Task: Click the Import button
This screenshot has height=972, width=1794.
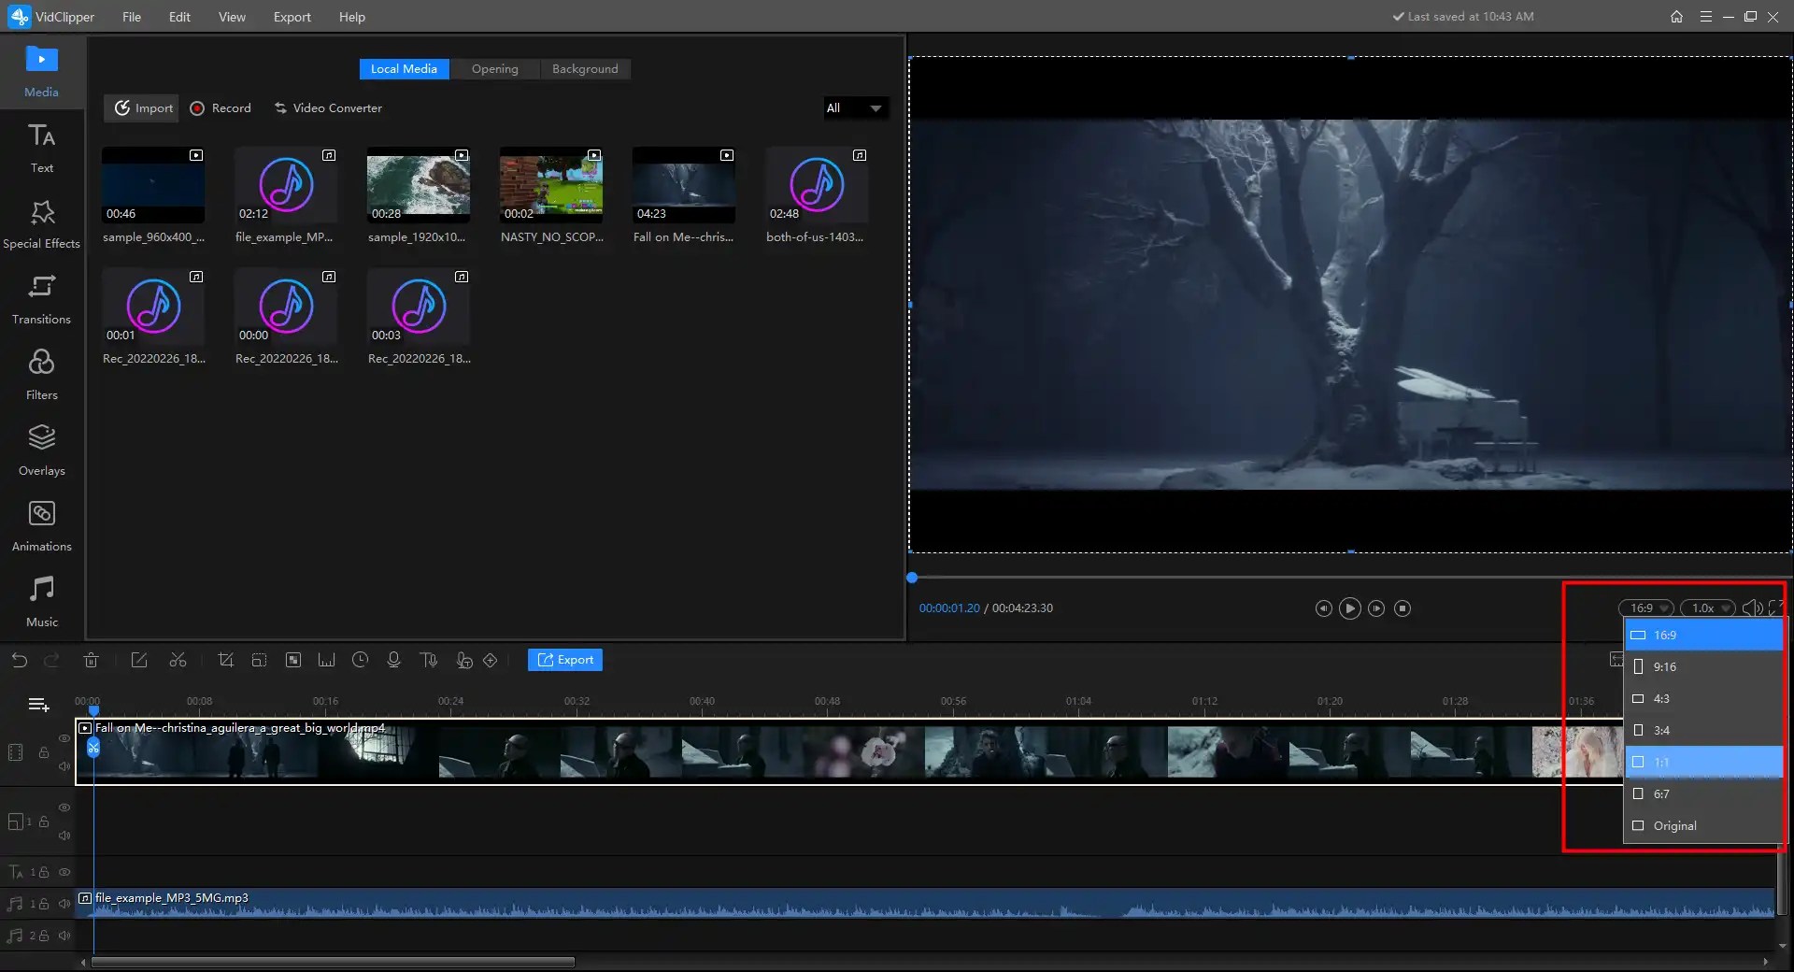Action: pyautogui.click(x=141, y=107)
